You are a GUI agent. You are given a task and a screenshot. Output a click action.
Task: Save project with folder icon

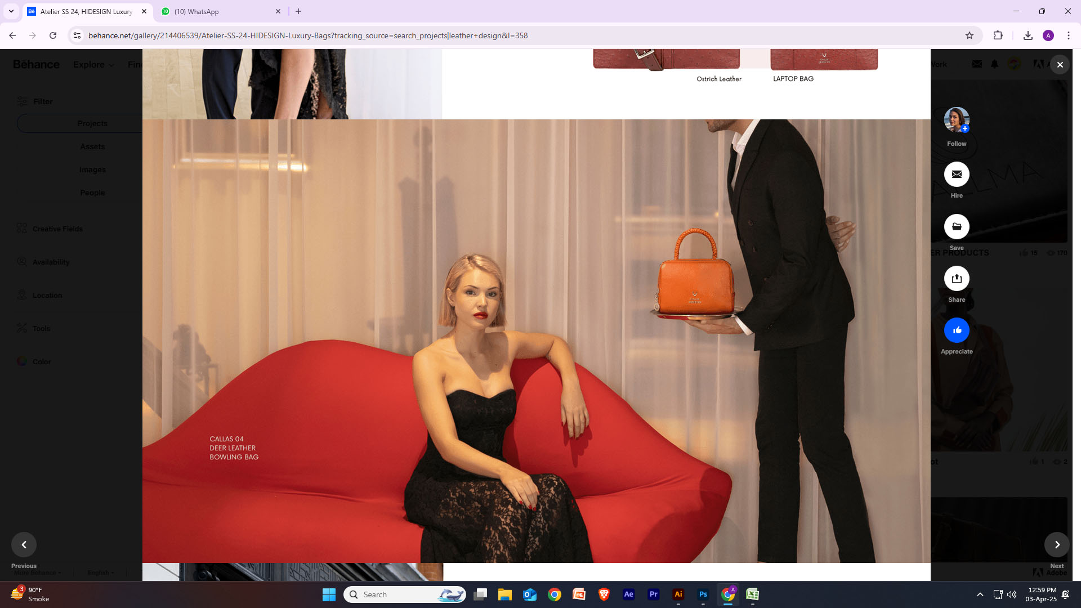coord(957,227)
